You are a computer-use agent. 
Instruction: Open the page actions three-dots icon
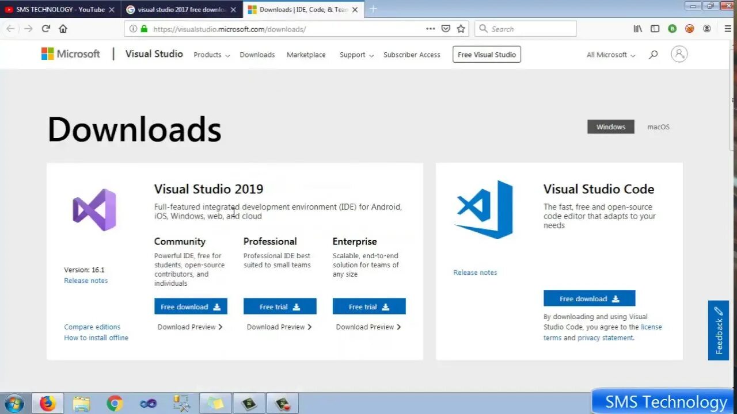(x=431, y=29)
